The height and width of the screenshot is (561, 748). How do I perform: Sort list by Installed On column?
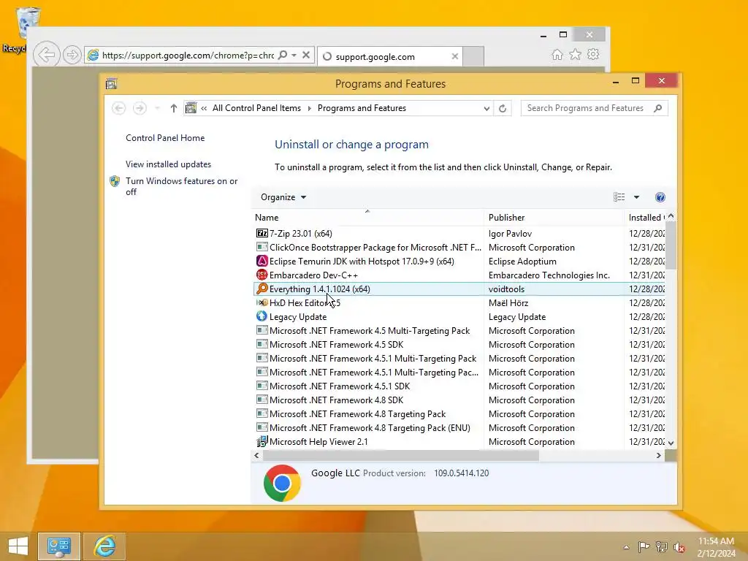(646, 218)
